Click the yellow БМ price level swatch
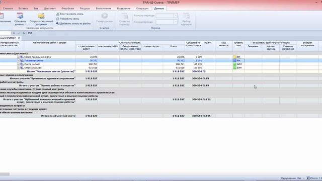 click(235, 57)
